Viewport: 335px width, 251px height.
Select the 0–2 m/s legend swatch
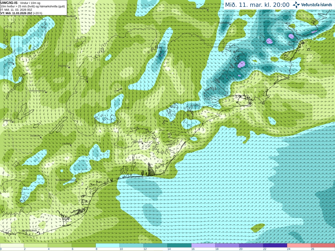(12, 245)
